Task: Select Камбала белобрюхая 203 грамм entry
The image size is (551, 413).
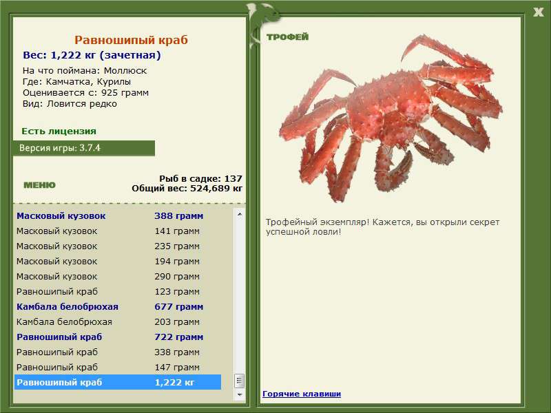Action: (x=118, y=321)
